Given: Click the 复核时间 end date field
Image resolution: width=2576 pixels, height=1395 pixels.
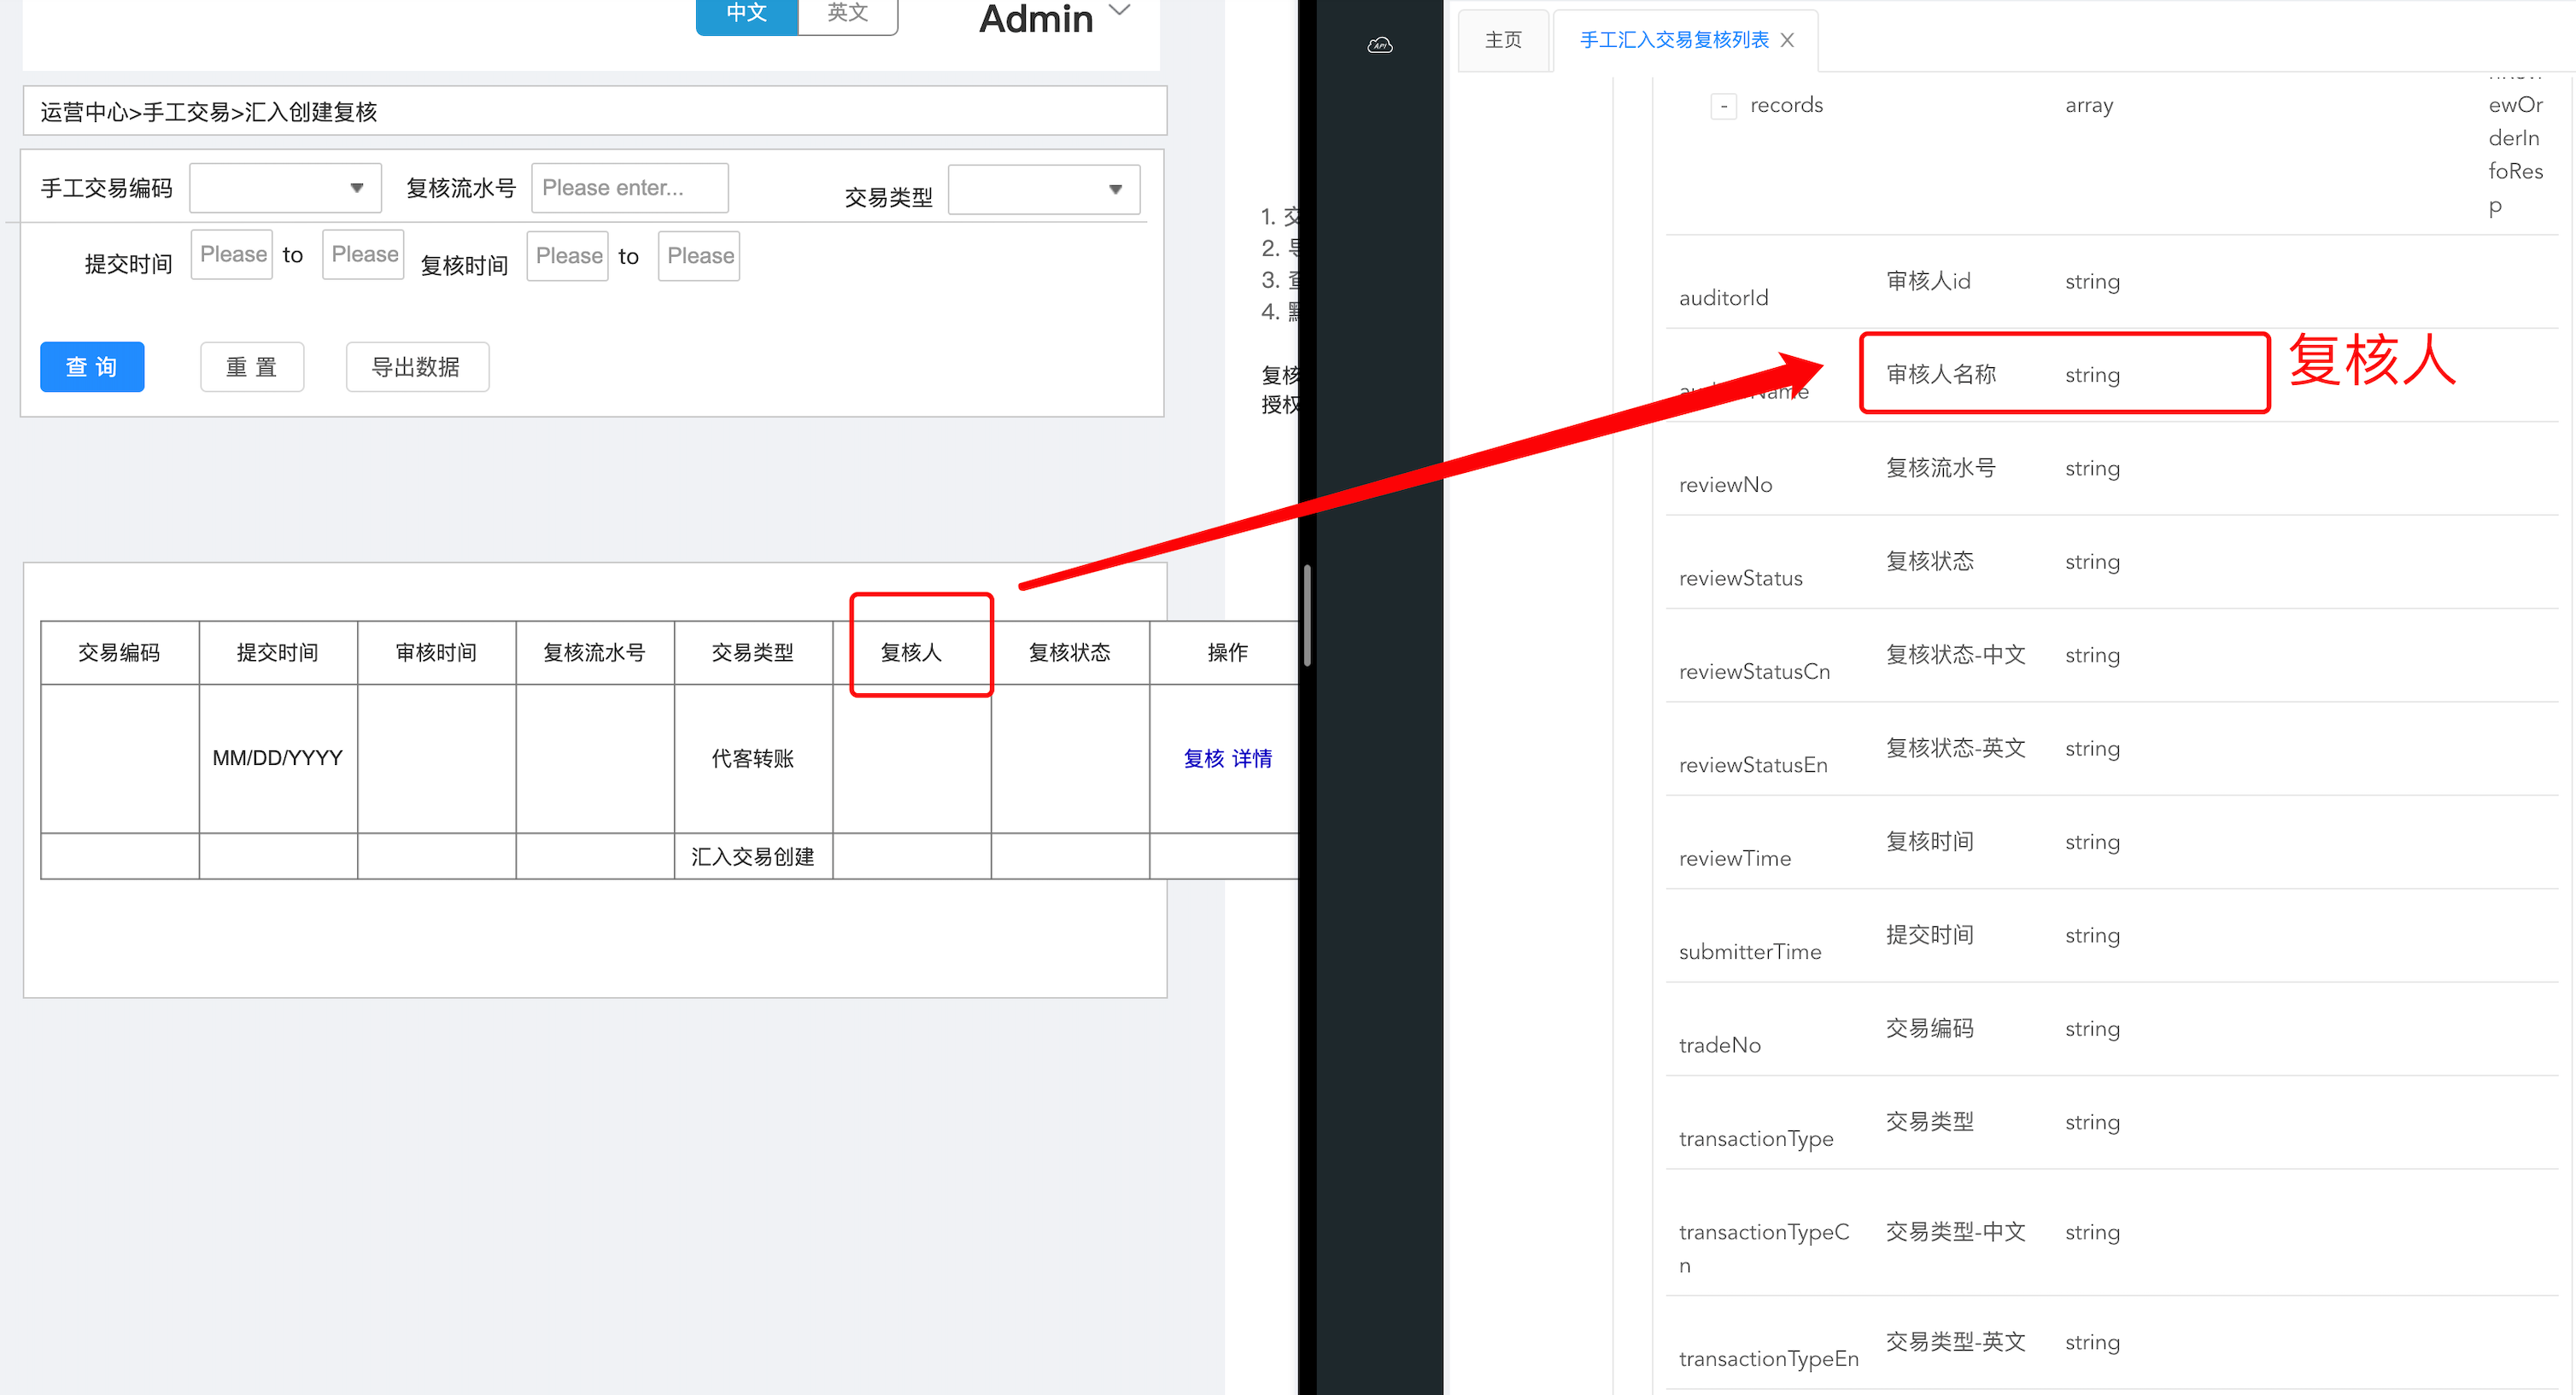Looking at the screenshot, I should click(698, 256).
